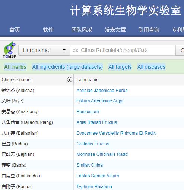
Task: Go to the 团队风采 page
Action: [82, 30]
